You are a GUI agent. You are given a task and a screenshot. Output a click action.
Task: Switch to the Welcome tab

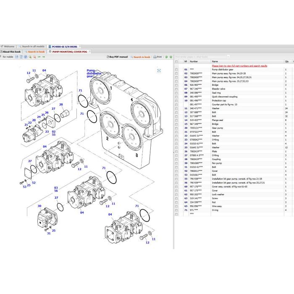[8, 47]
